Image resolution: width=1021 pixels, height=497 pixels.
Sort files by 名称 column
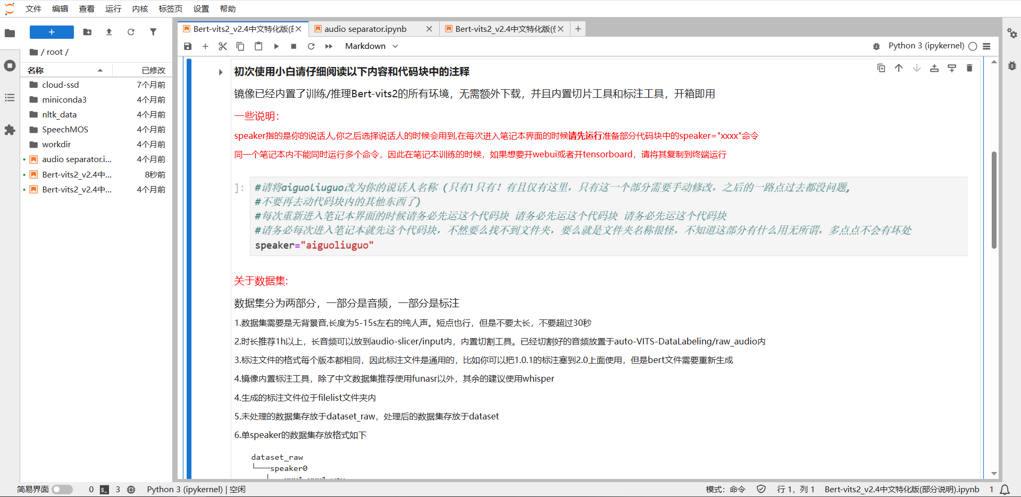pyautogui.click(x=66, y=70)
